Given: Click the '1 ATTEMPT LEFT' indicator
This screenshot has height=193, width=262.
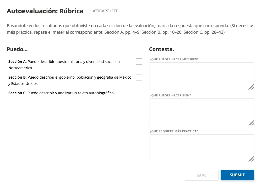Looking at the screenshot, I should [x=104, y=11].
